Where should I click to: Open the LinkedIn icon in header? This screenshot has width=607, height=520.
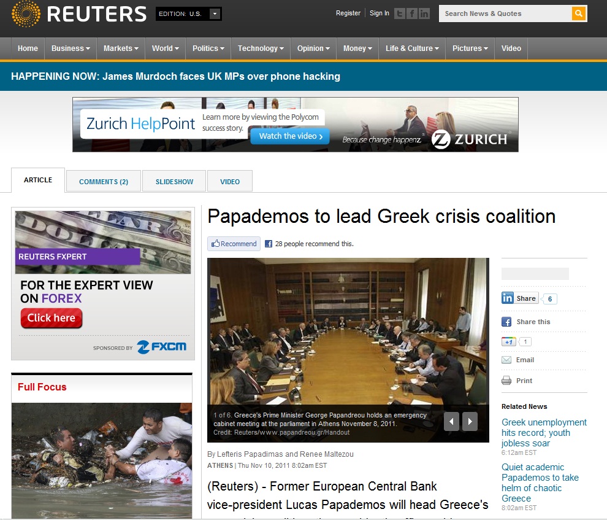click(424, 14)
